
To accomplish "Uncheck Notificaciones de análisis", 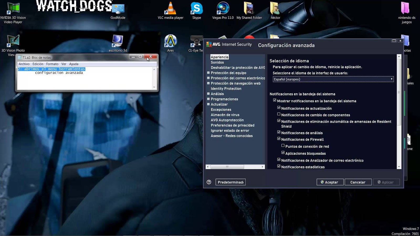I will coord(279,132).
